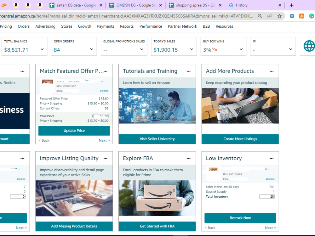315x236 pixels.
Task: Open the orange JS extension icon
Action: (x=302, y=16)
